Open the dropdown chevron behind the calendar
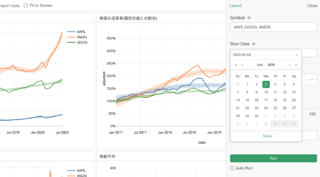This screenshot has height=177, width=320. [311, 80]
